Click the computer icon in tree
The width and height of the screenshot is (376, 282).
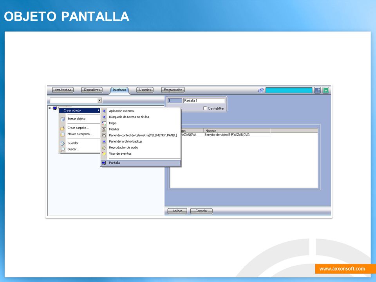(x=55, y=108)
